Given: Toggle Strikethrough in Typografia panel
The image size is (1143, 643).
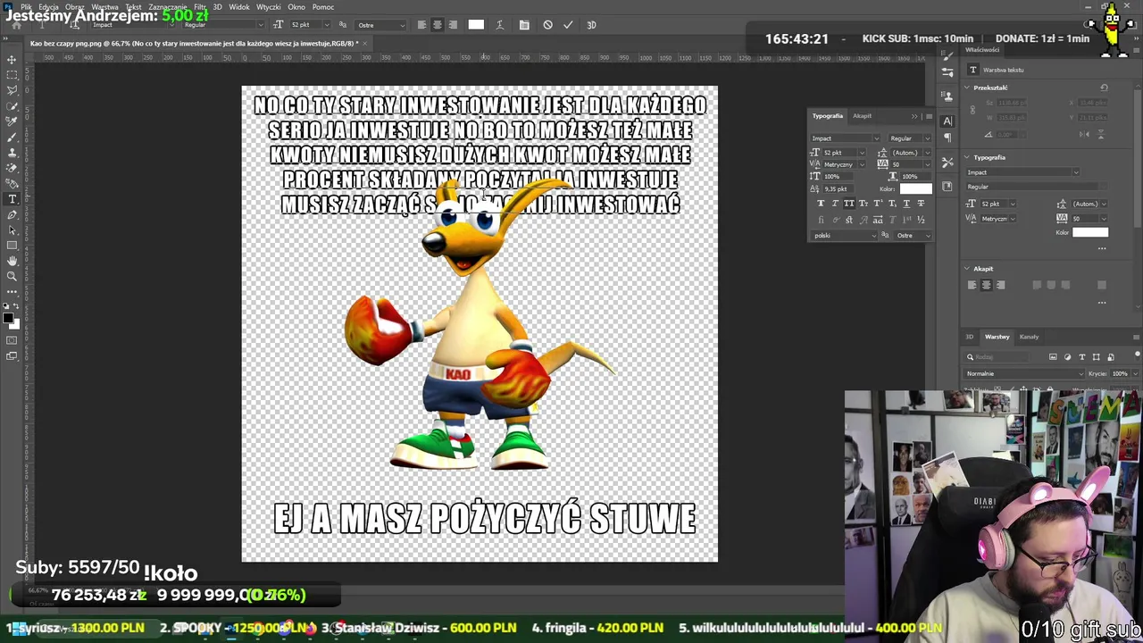Looking at the screenshot, I should click(x=921, y=204).
